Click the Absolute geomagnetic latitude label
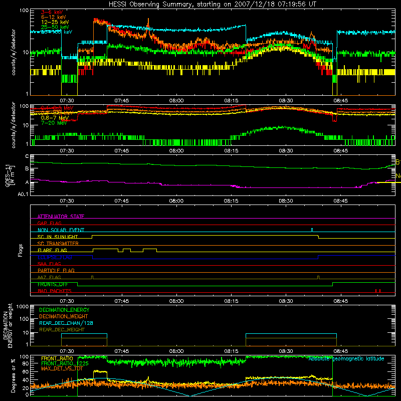The image size is (401, 401). pyautogui.click(x=346, y=358)
